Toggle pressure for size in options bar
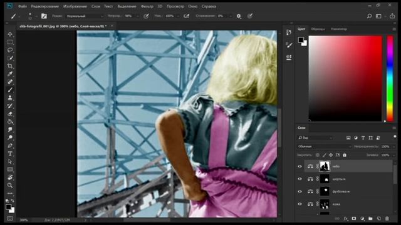The height and width of the screenshot is (225, 401). point(250,16)
